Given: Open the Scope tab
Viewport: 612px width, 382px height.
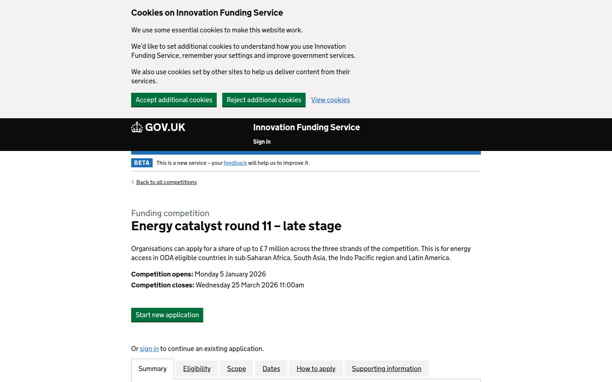Looking at the screenshot, I should pos(236,369).
